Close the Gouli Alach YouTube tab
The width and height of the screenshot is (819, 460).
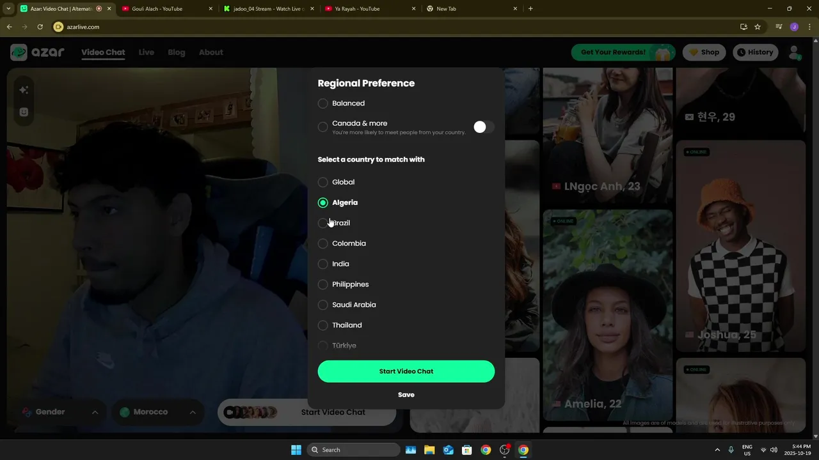[x=211, y=9]
